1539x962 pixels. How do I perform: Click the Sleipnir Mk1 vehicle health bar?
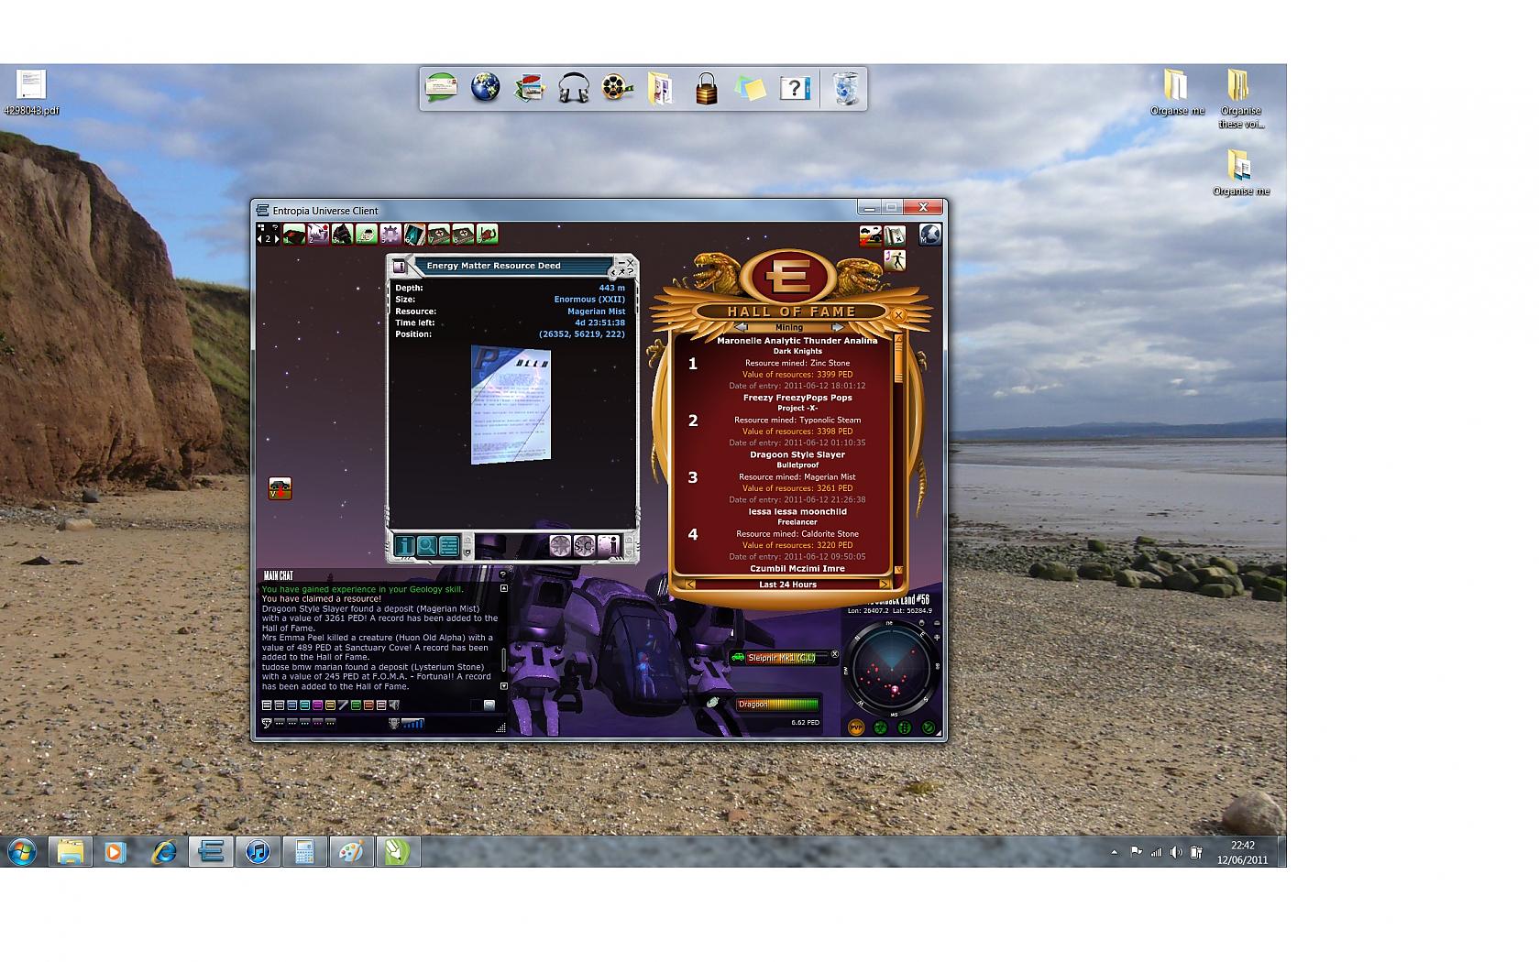tap(786, 658)
